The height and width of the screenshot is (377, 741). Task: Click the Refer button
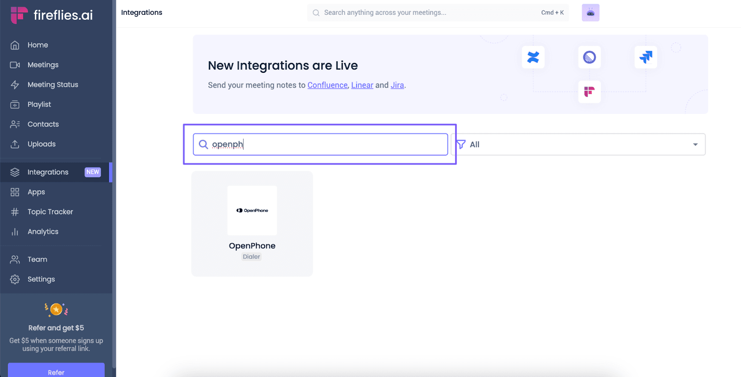coord(56,371)
